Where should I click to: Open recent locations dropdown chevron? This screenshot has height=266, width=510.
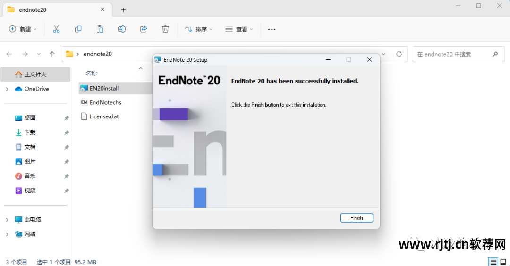[39, 54]
